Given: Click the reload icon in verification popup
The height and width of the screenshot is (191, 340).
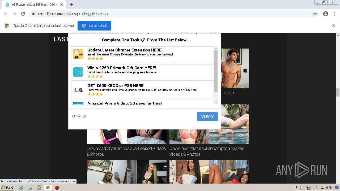Looking at the screenshot, I should [74, 116].
